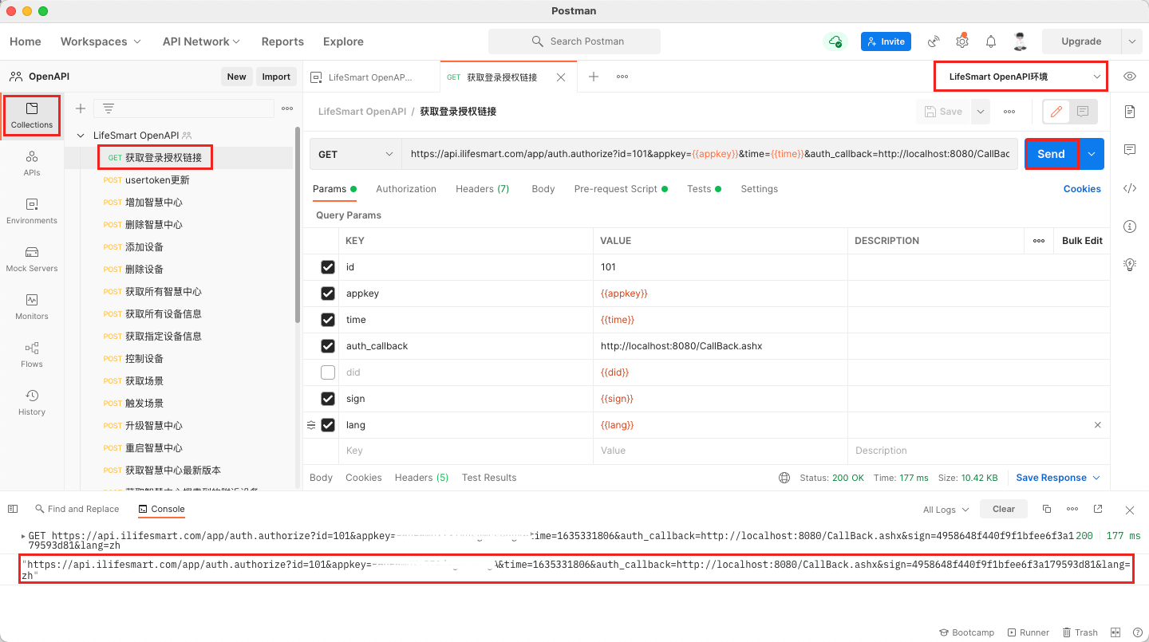Open the Cookies link
1149x642 pixels.
1082,189
